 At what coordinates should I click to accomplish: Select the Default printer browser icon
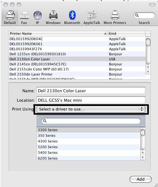[10, 17]
